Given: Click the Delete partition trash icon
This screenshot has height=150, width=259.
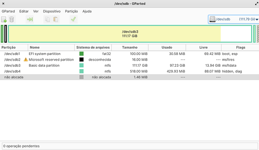Looking at the screenshot, I should pyautogui.click(x=12, y=19).
